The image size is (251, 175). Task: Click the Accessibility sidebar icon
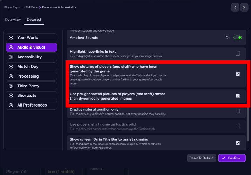[11, 57]
